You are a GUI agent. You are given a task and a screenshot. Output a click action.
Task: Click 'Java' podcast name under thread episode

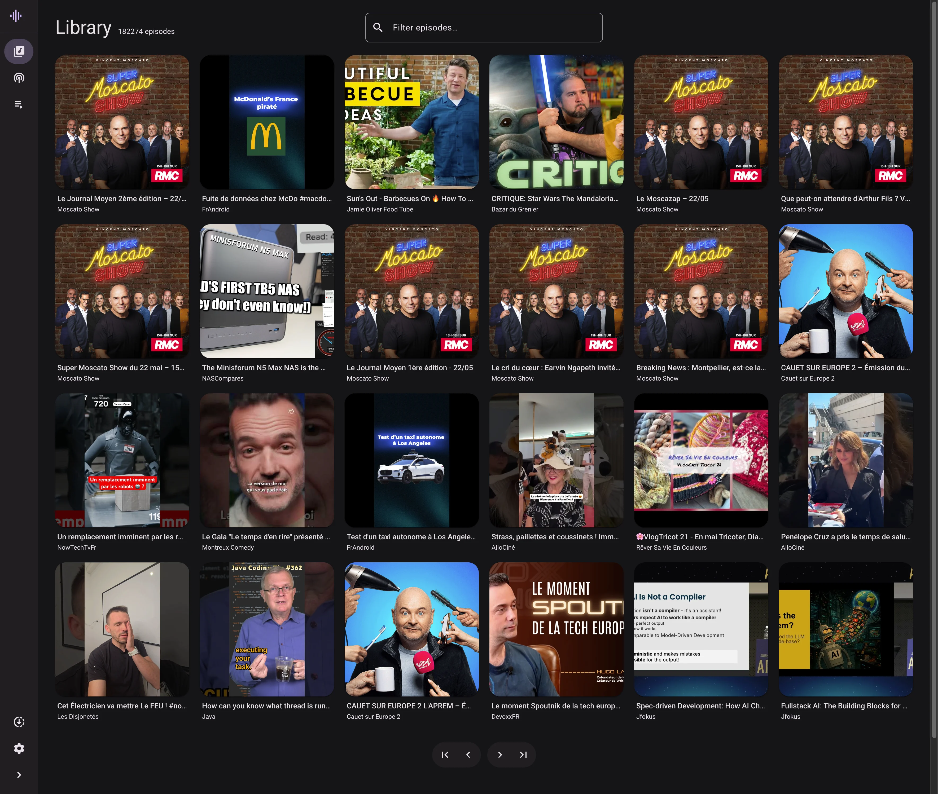coord(208,717)
